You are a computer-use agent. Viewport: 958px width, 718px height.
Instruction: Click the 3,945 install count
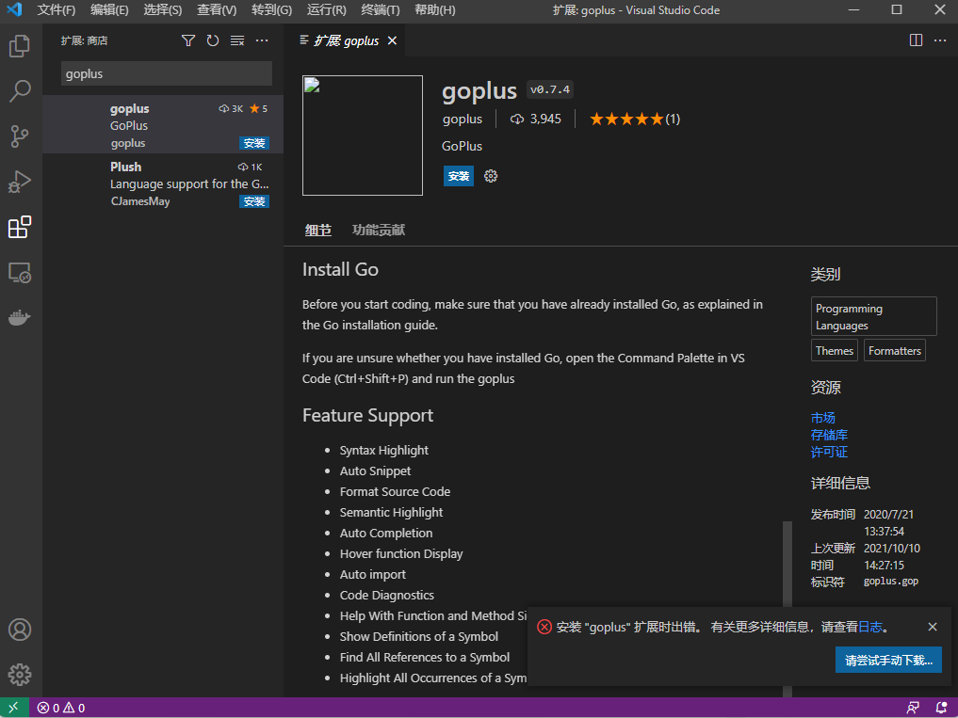(536, 120)
